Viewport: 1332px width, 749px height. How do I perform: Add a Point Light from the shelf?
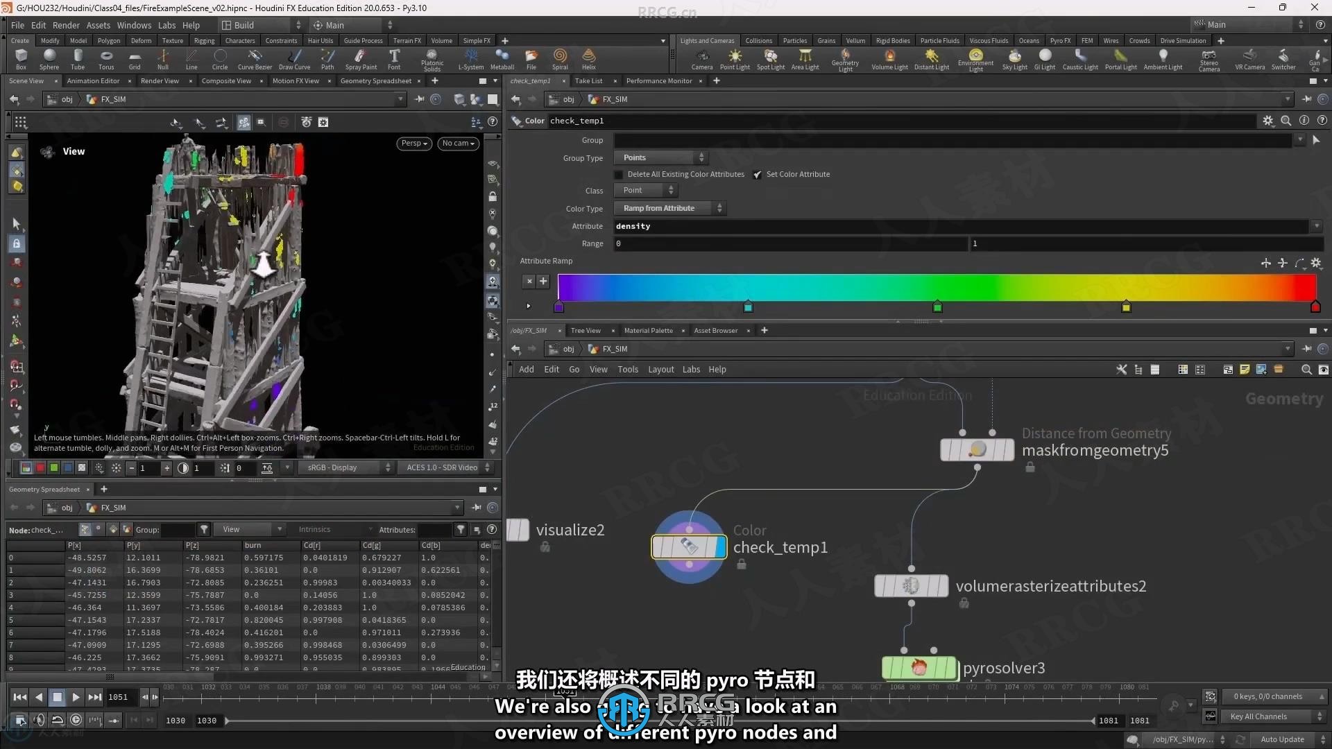click(735, 60)
